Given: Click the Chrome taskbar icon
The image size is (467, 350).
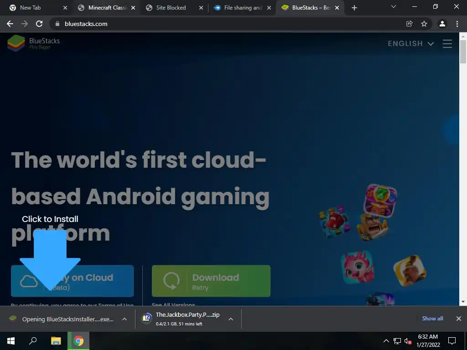Looking at the screenshot, I should click(78, 341).
